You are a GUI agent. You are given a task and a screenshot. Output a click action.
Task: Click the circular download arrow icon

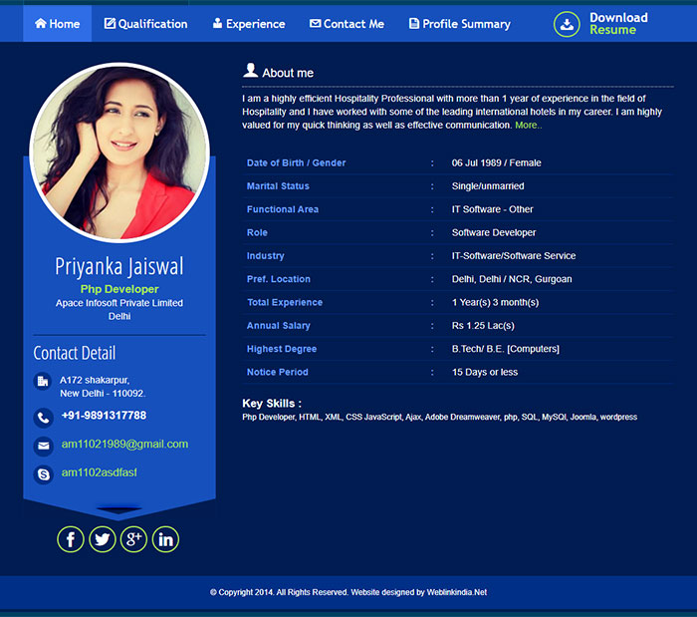tap(567, 24)
